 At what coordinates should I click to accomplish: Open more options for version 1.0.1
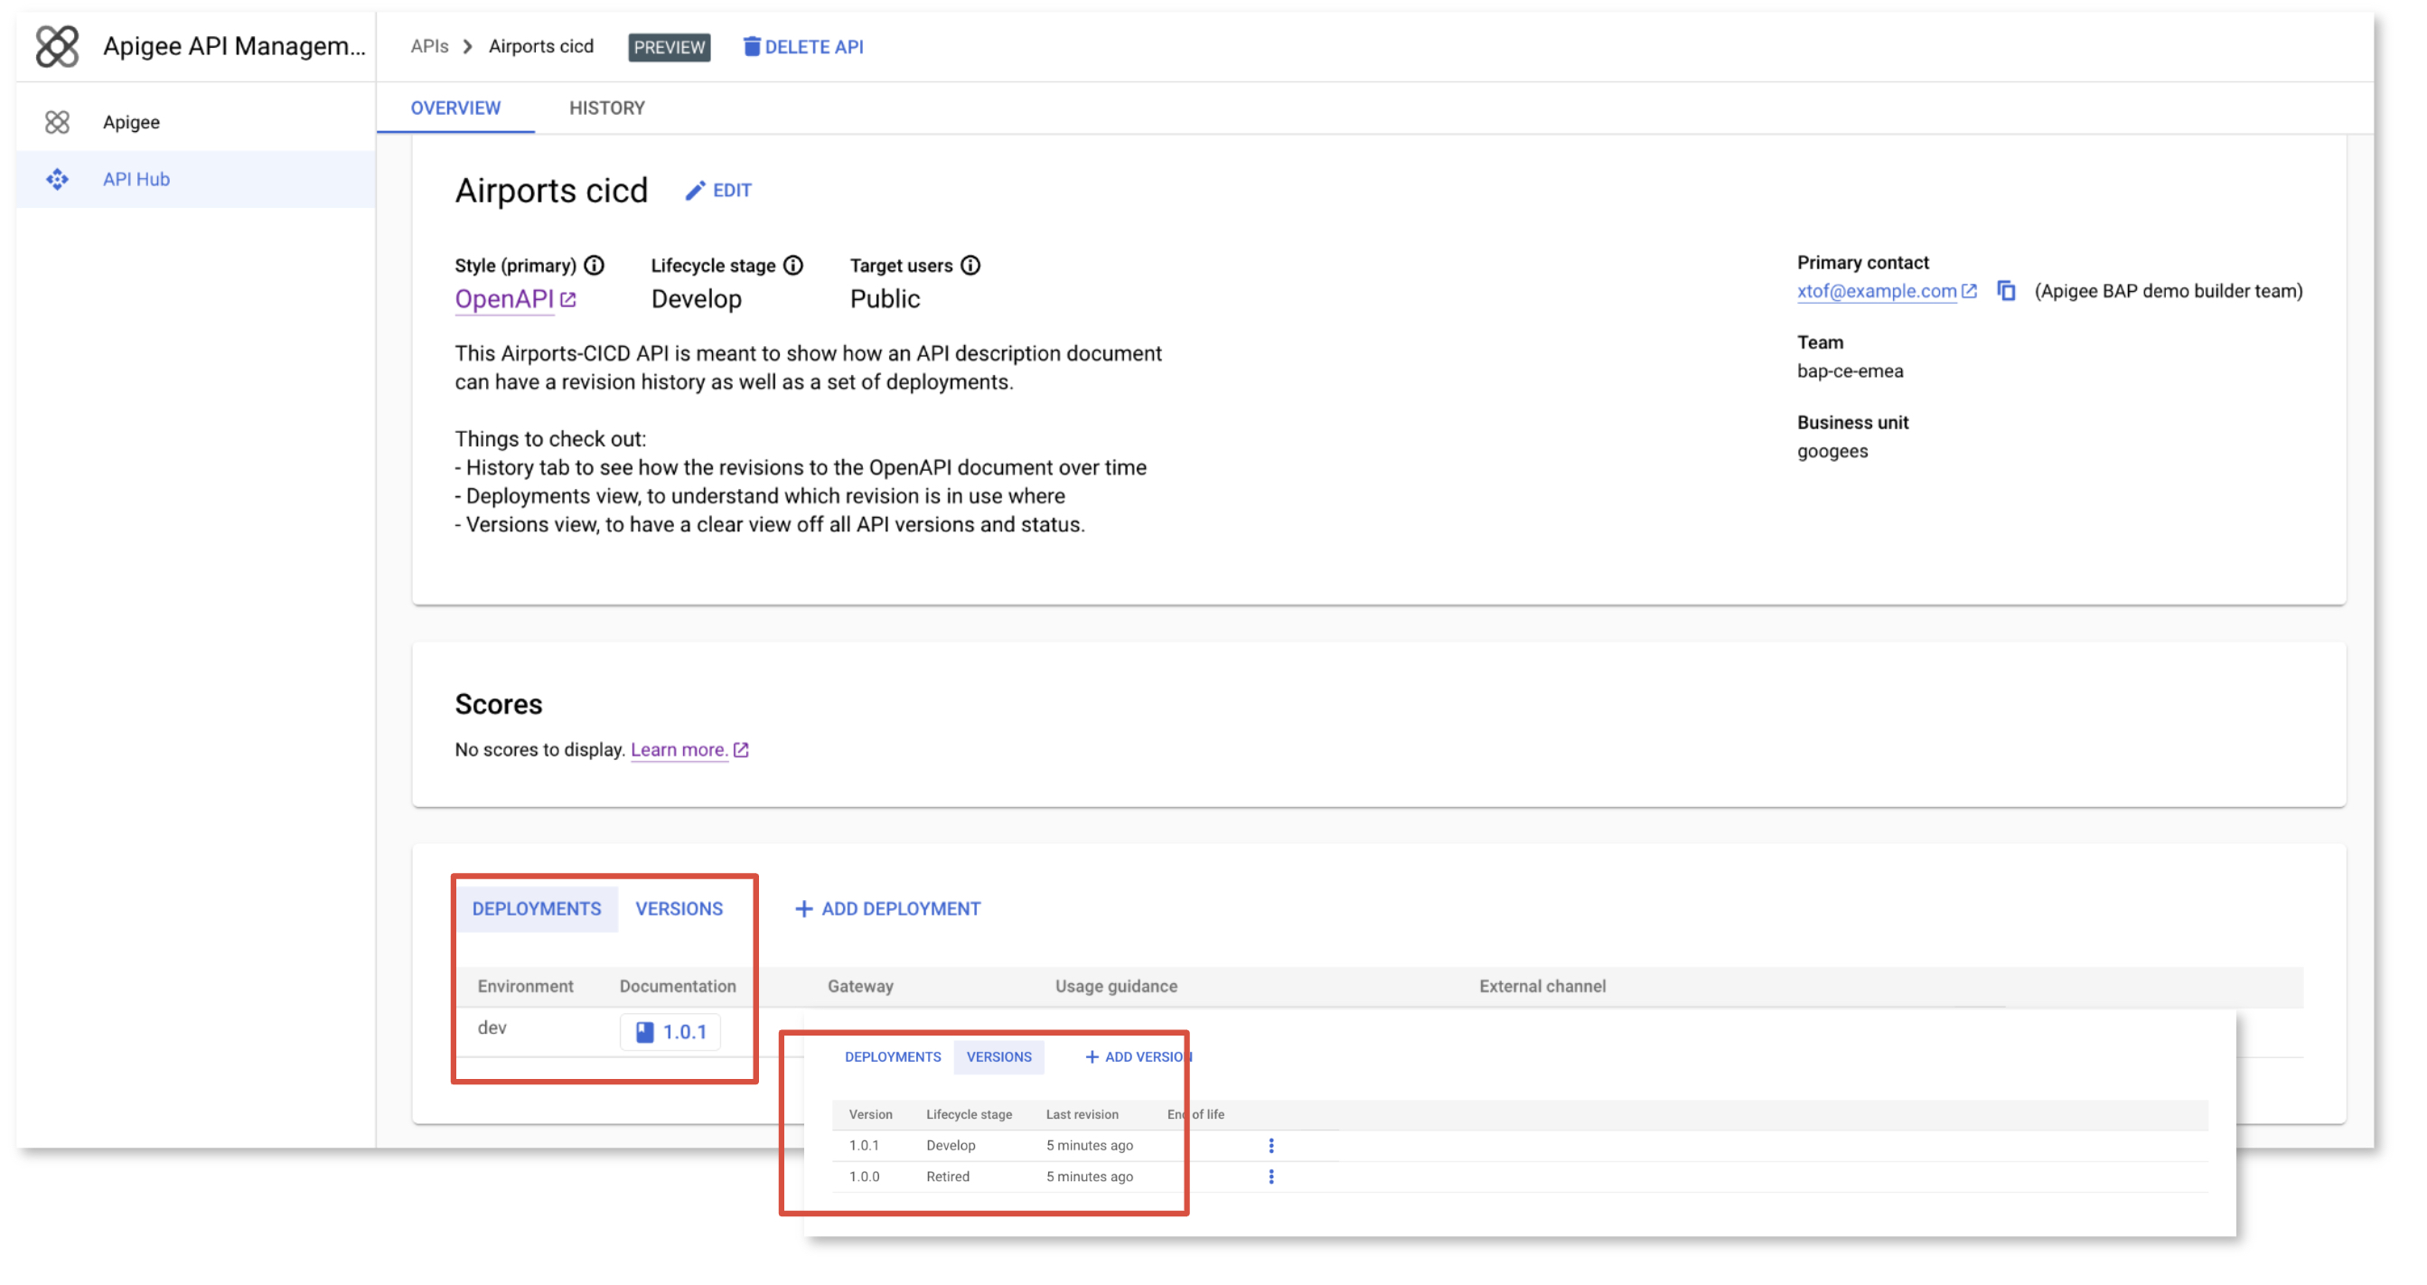pos(1271,1145)
